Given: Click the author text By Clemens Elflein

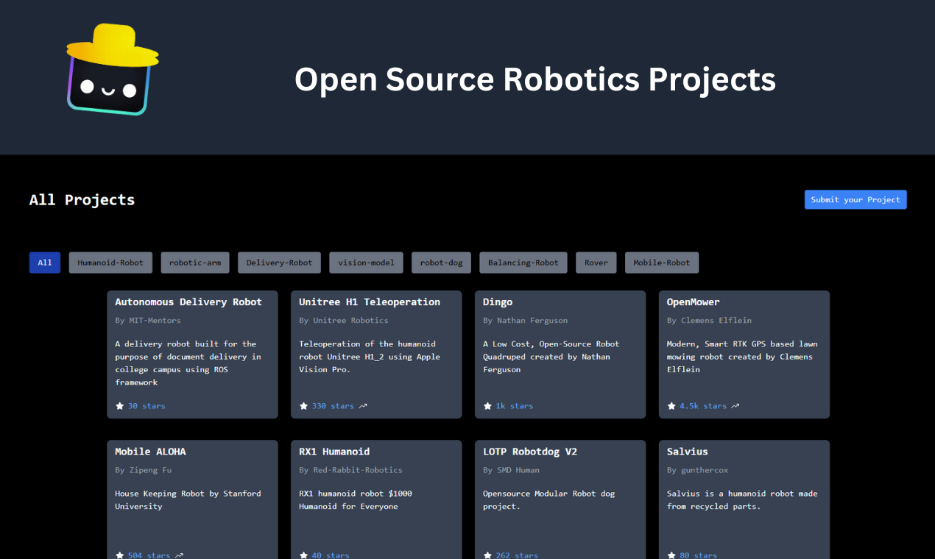Looking at the screenshot, I should coord(710,321).
